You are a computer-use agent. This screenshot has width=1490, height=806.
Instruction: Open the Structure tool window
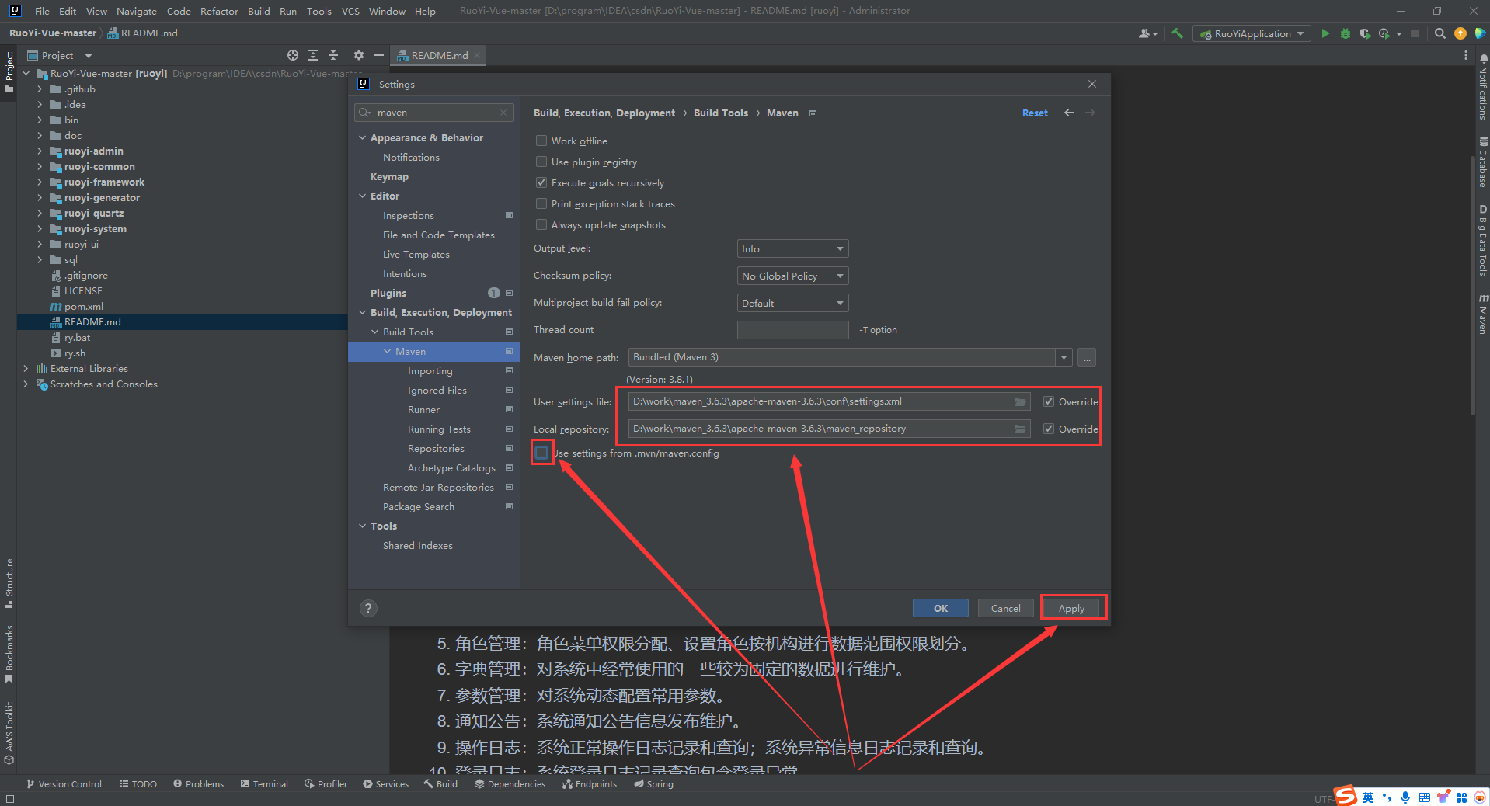coord(9,583)
